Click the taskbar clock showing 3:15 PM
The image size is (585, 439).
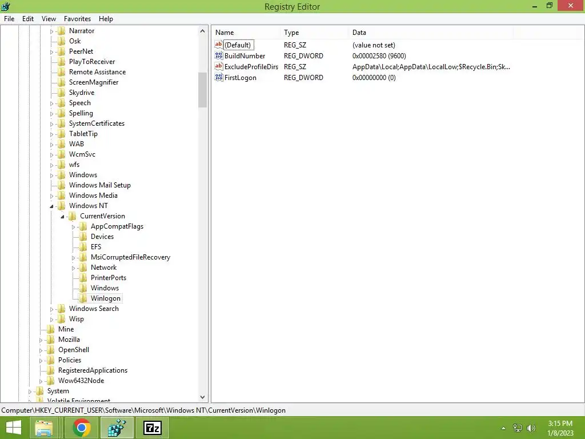tap(560, 424)
